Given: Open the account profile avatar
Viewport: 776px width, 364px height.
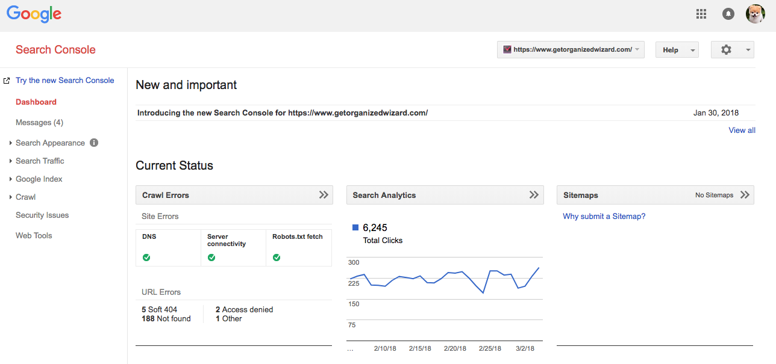Looking at the screenshot, I should pos(755,14).
